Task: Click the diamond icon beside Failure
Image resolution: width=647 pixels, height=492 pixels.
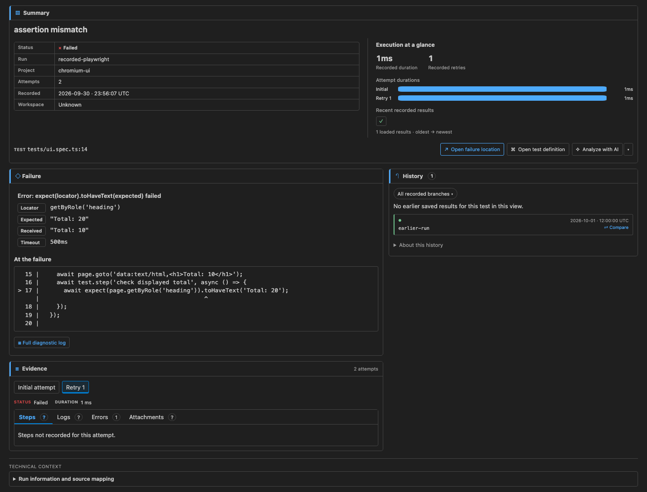Action: coord(18,176)
